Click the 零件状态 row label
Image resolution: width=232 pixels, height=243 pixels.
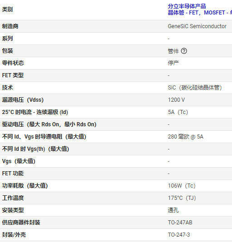point(13,63)
